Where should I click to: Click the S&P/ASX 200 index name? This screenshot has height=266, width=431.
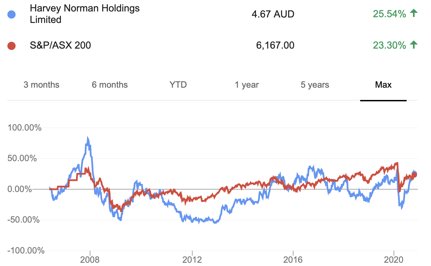[60, 45]
